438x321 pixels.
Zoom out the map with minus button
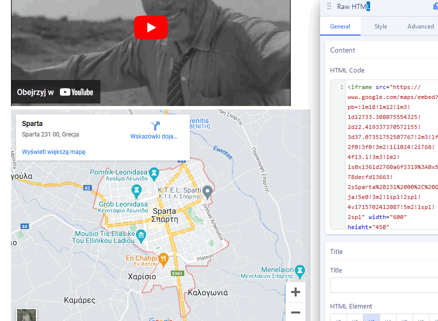tap(295, 312)
